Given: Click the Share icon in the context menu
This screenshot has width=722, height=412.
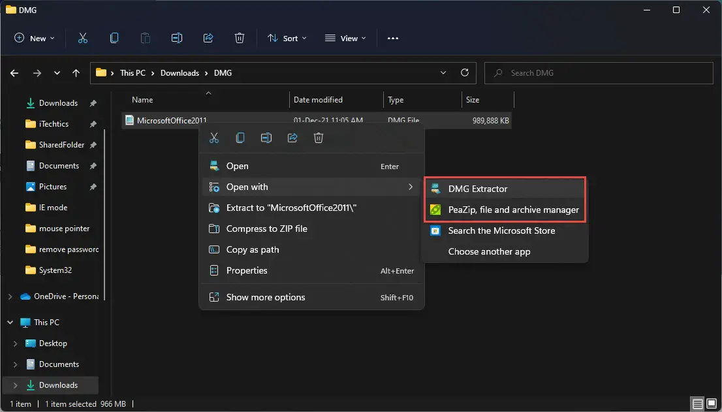Looking at the screenshot, I should click(292, 138).
